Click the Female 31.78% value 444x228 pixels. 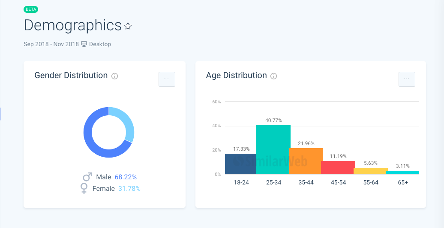pyautogui.click(x=129, y=188)
